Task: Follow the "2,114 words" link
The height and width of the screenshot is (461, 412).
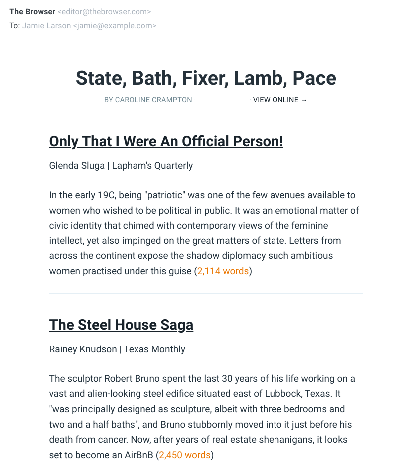Action: coord(223,271)
